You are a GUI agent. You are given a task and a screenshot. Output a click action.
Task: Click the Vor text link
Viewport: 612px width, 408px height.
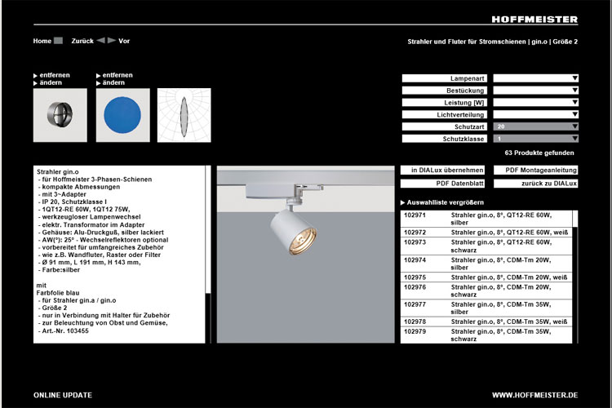click(124, 41)
